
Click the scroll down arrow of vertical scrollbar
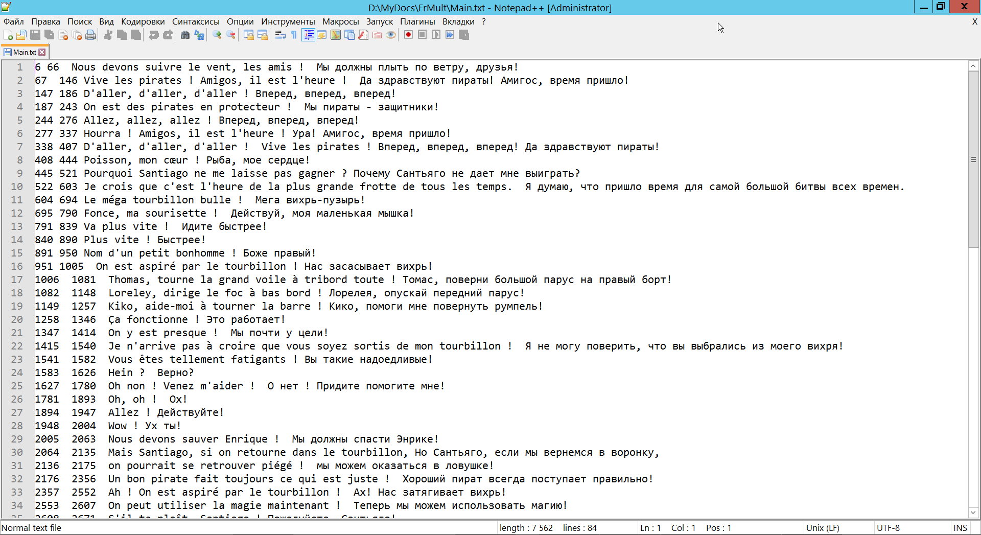click(x=973, y=512)
